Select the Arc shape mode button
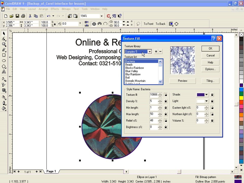Screen dimensions: 244x183 [105, 24]
